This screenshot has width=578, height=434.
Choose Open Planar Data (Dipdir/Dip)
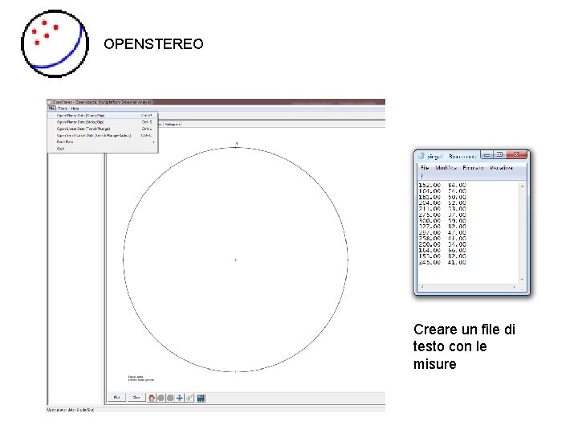point(103,116)
